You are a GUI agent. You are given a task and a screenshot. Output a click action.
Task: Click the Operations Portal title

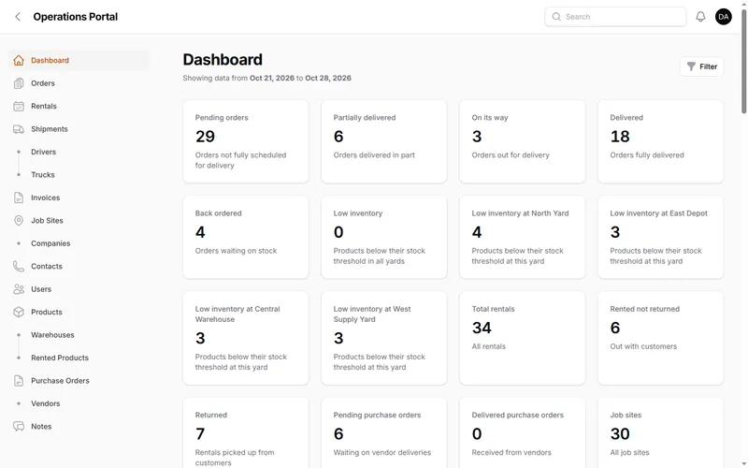point(76,17)
